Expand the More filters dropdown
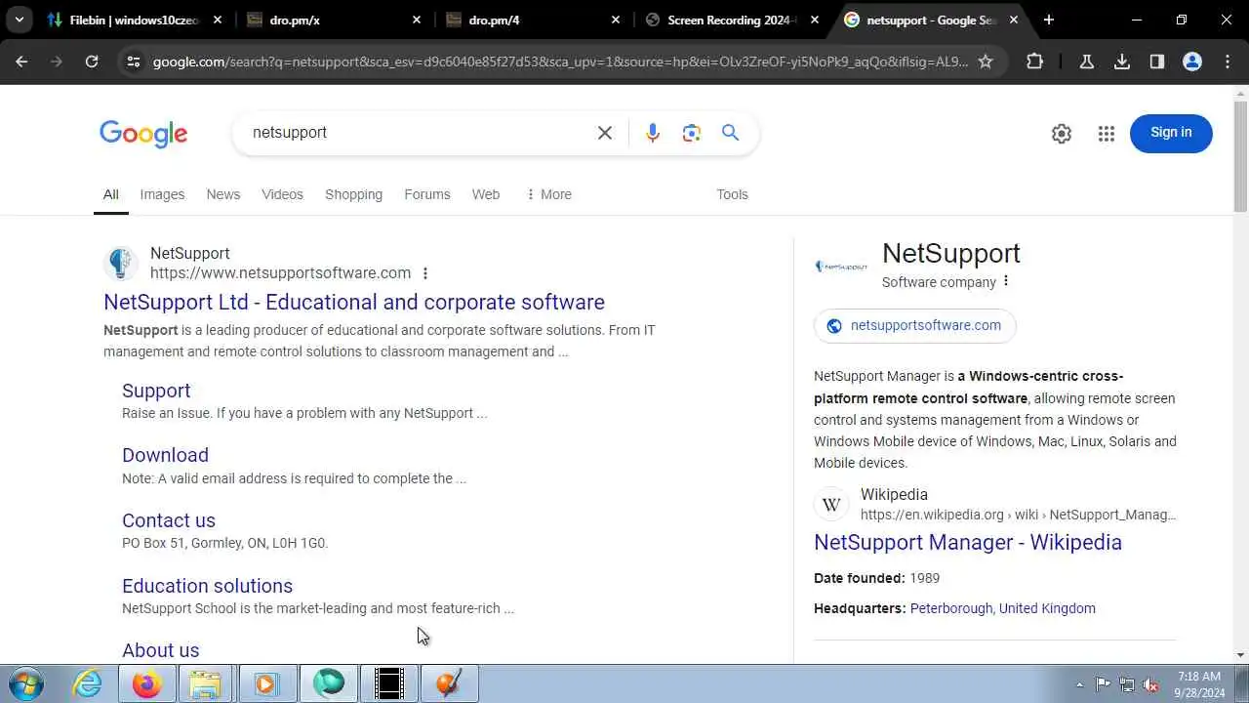Viewport: 1249px width, 703px height. coord(548,194)
